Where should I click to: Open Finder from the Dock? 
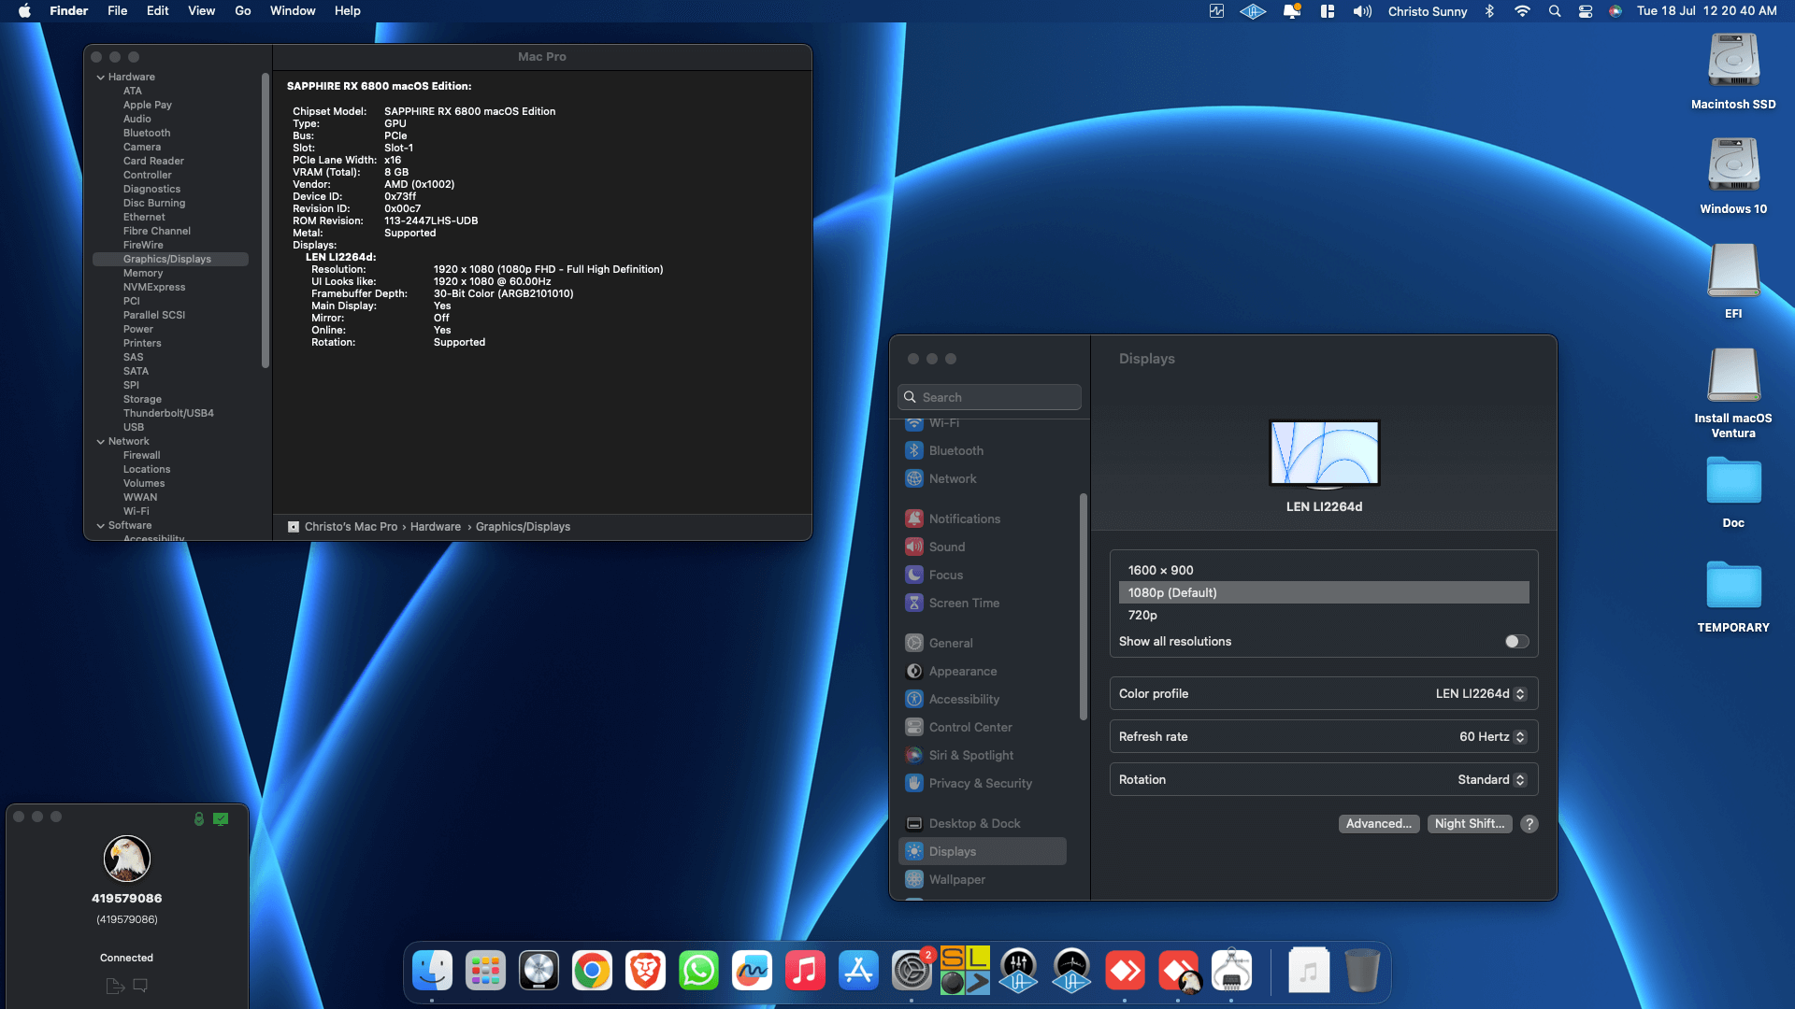432,972
